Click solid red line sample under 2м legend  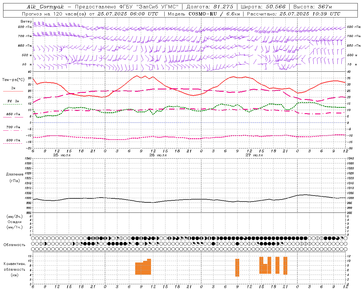13,91
